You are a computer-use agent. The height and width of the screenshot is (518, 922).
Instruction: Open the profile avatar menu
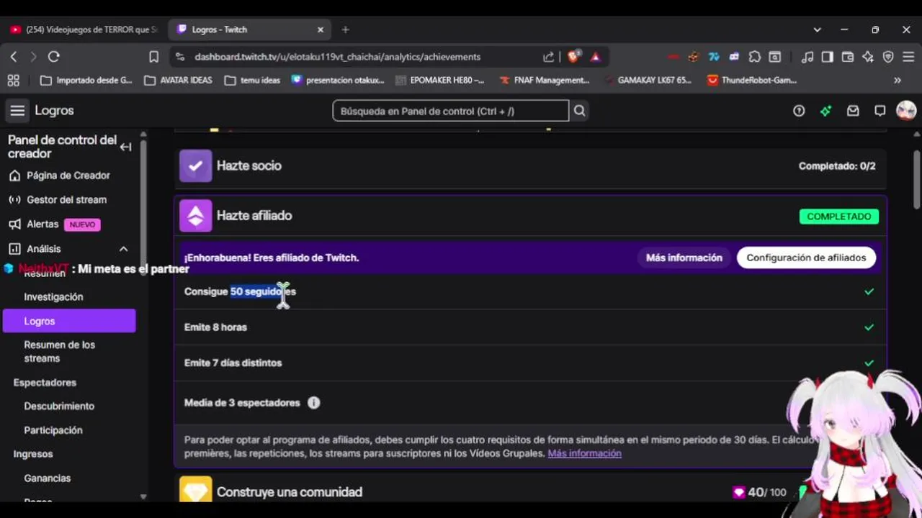point(905,110)
